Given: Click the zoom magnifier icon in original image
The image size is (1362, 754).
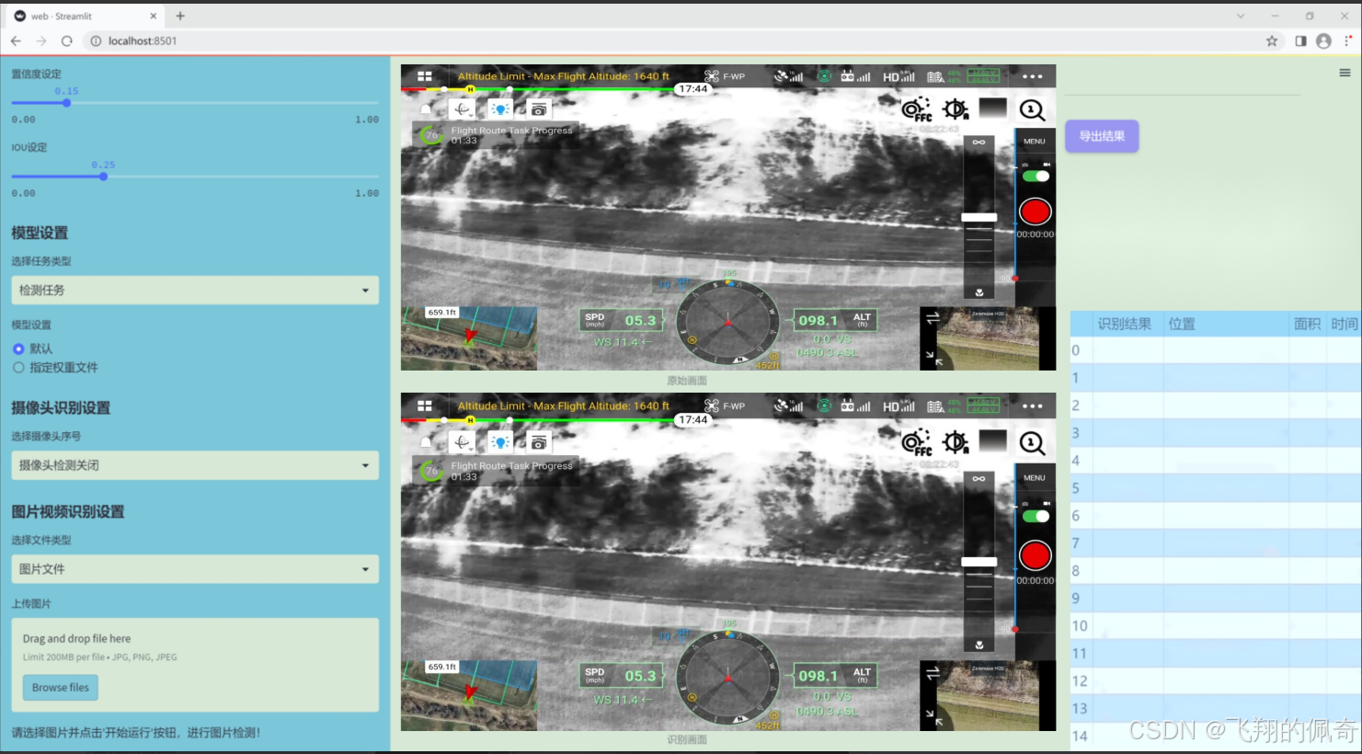Looking at the screenshot, I should tap(1032, 110).
